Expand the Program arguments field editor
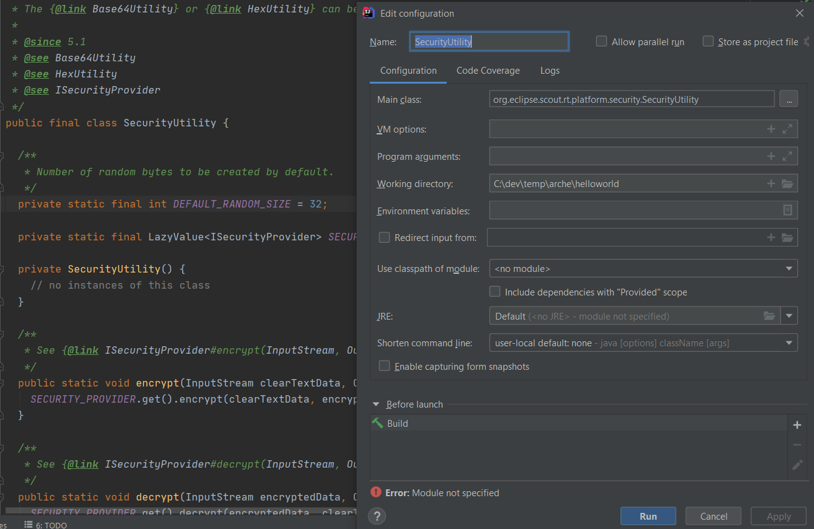The width and height of the screenshot is (814, 529). [x=787, y=156]
